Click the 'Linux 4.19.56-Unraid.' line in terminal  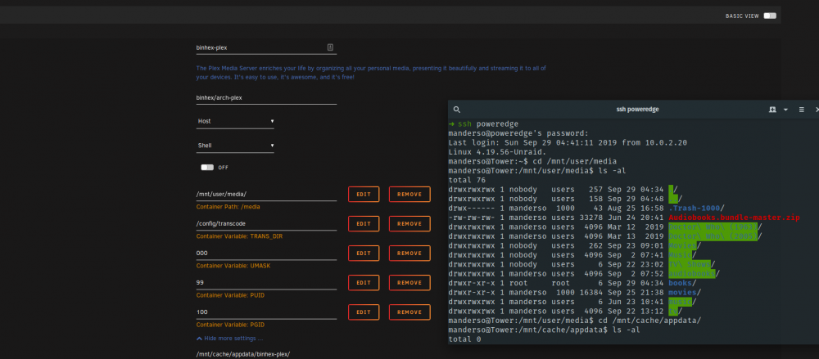497,152
